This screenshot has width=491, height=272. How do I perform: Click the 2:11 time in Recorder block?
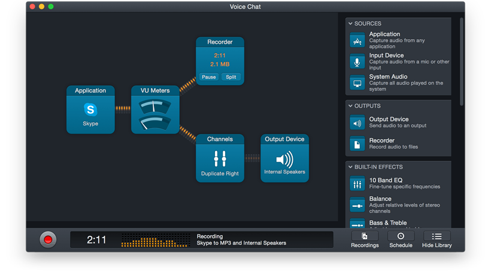220,56
